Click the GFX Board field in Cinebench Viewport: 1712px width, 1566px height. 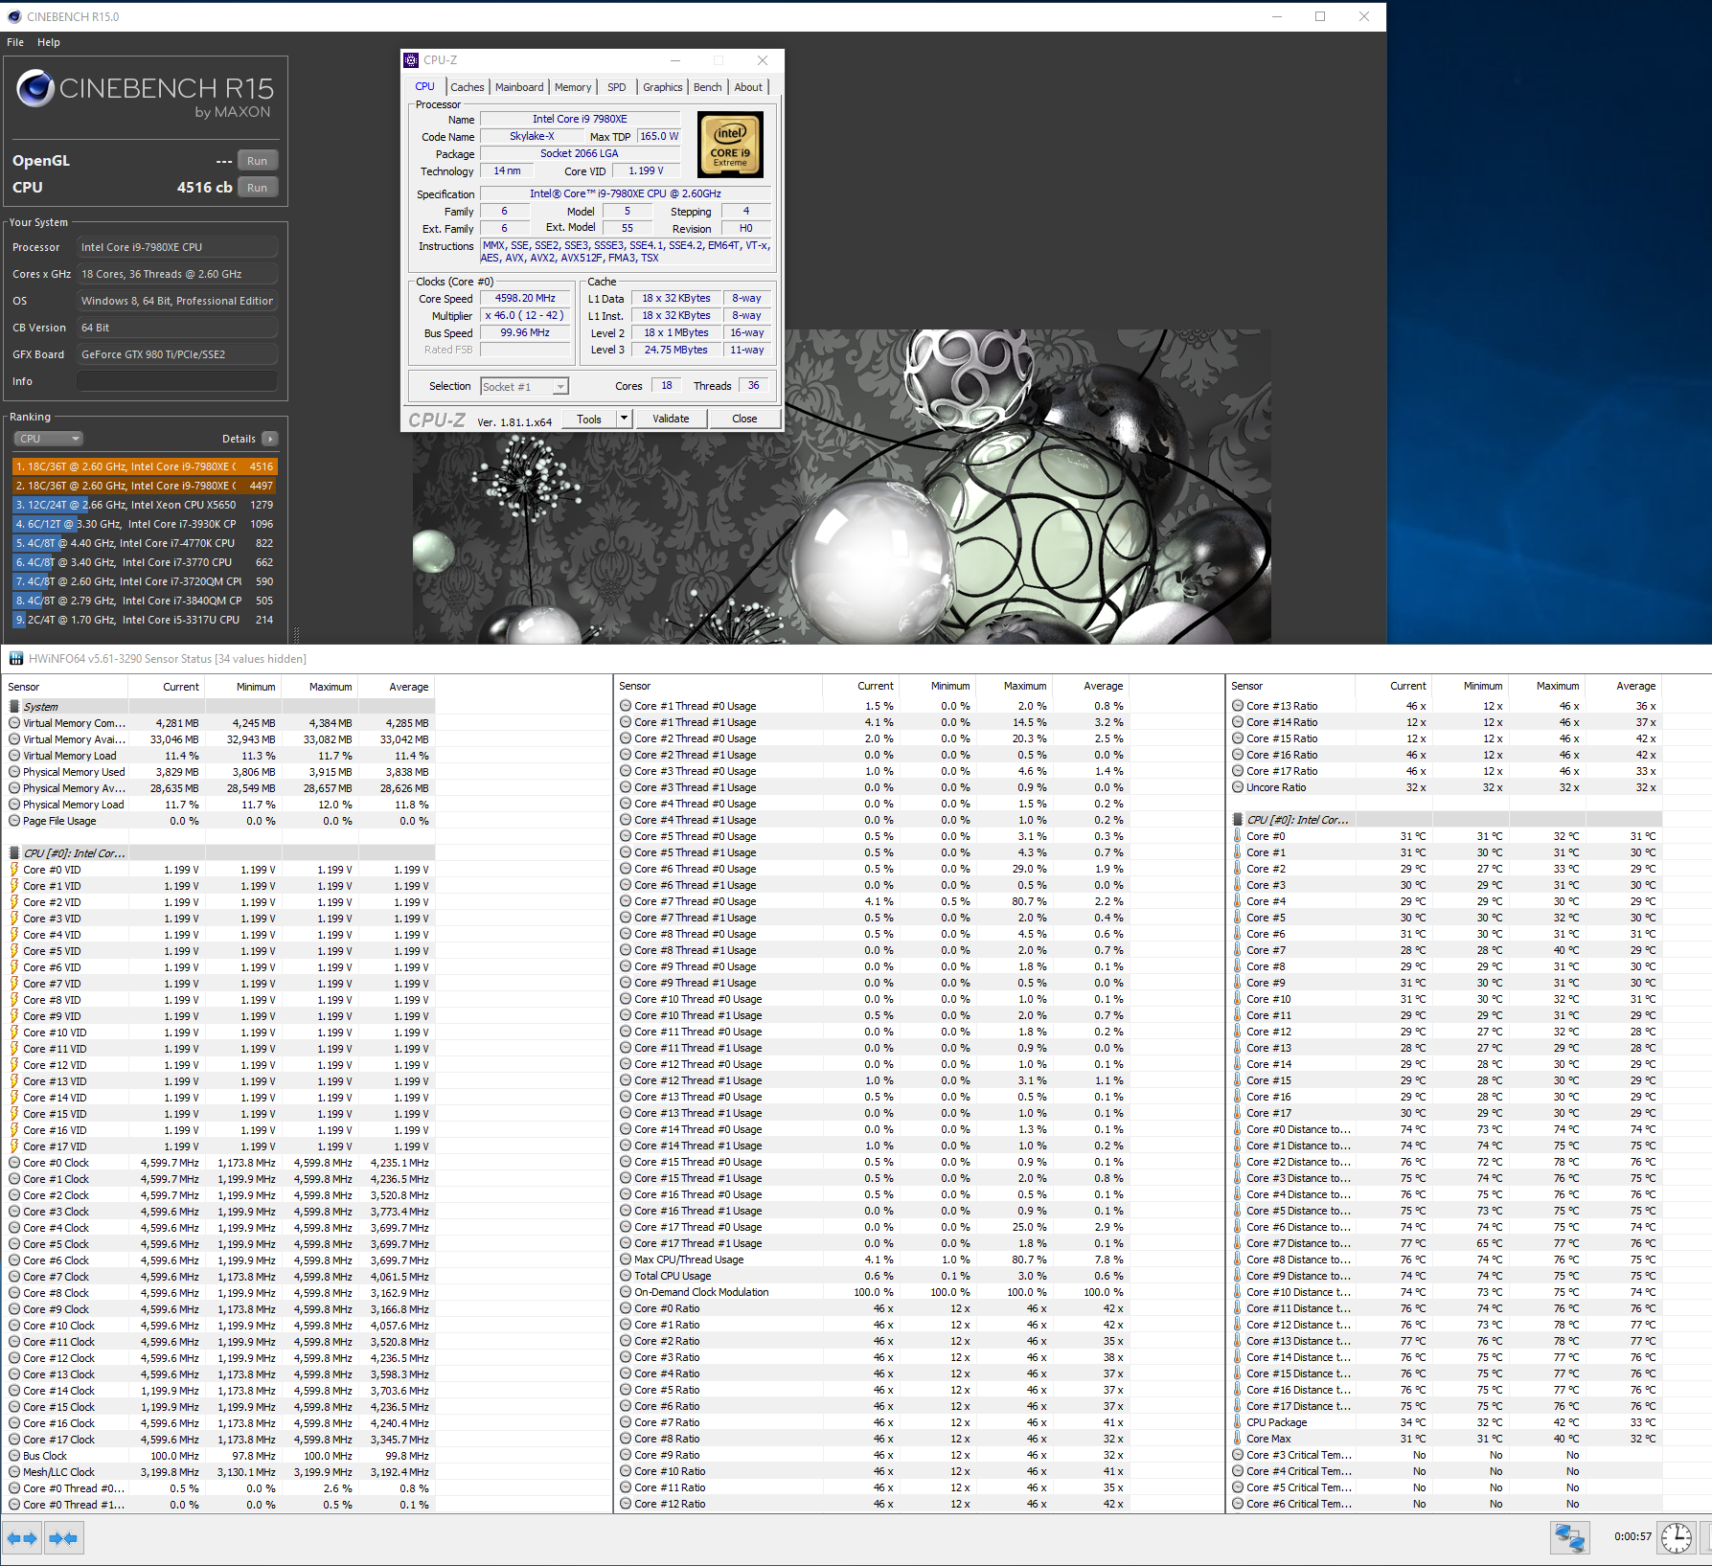coord(177,354)
